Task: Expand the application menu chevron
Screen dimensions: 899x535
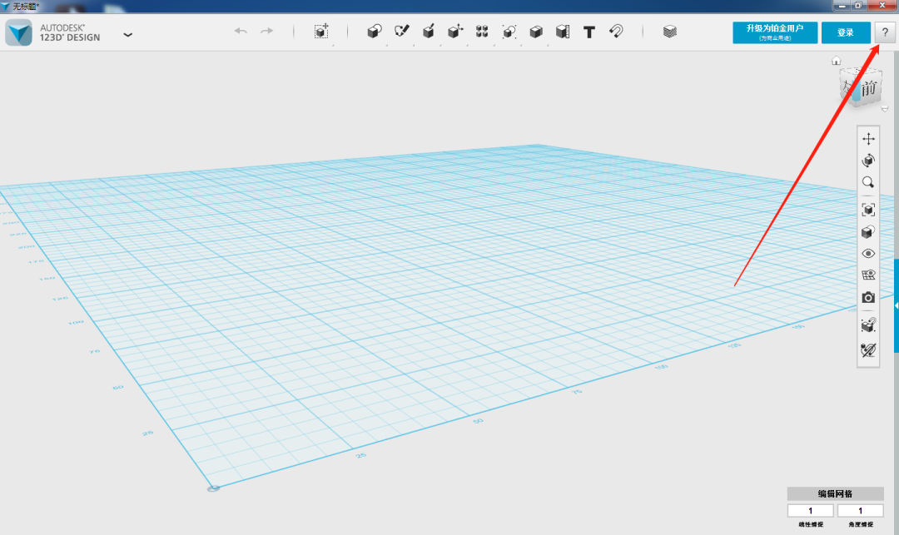Action: [x=128, y=34]
